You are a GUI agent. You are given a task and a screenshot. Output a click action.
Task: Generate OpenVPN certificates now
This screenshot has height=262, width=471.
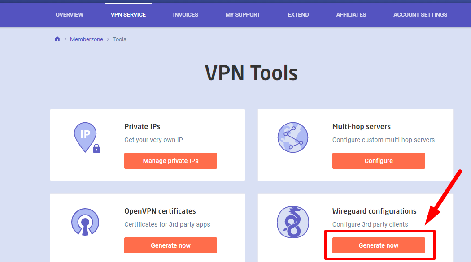coord(170,245)
